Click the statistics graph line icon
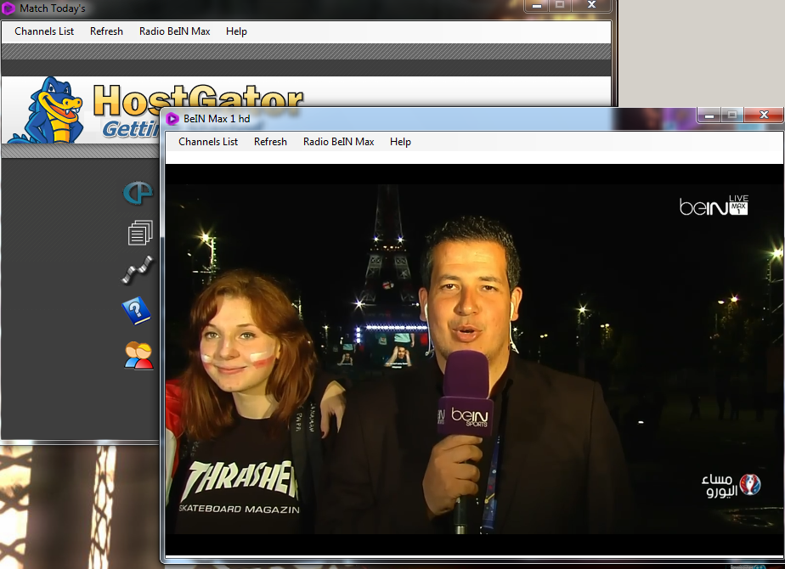Image resolution: width=785 pixels, height=569 pixels. point(137,270)
